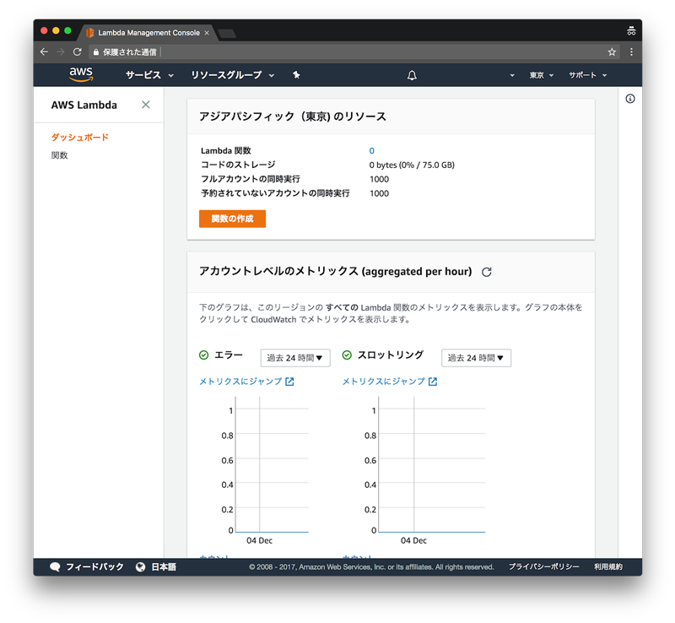Click the Lambda 関数 count link 0
Viewport: 675px width, 623px height.
click(371, 151)
